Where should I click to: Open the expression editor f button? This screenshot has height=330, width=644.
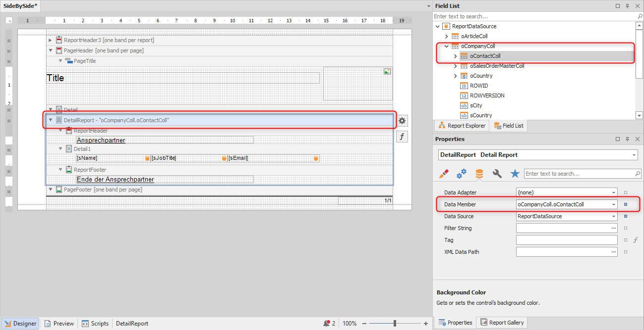coord(402,137)
